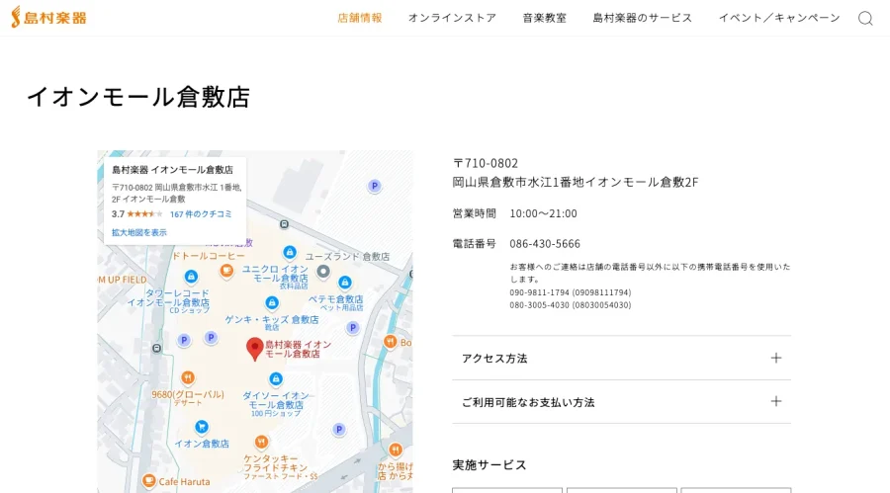
Task: Select the ペテモ倉敷店 shopping marker
Action: click(x=344, y=282)
